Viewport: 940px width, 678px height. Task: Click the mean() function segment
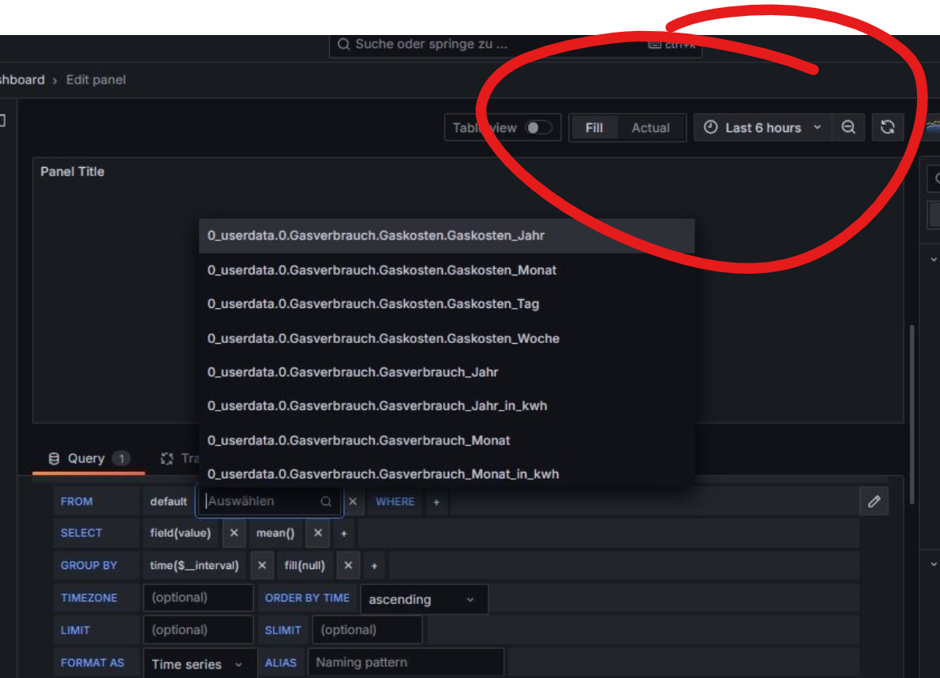tap(275, 533)
